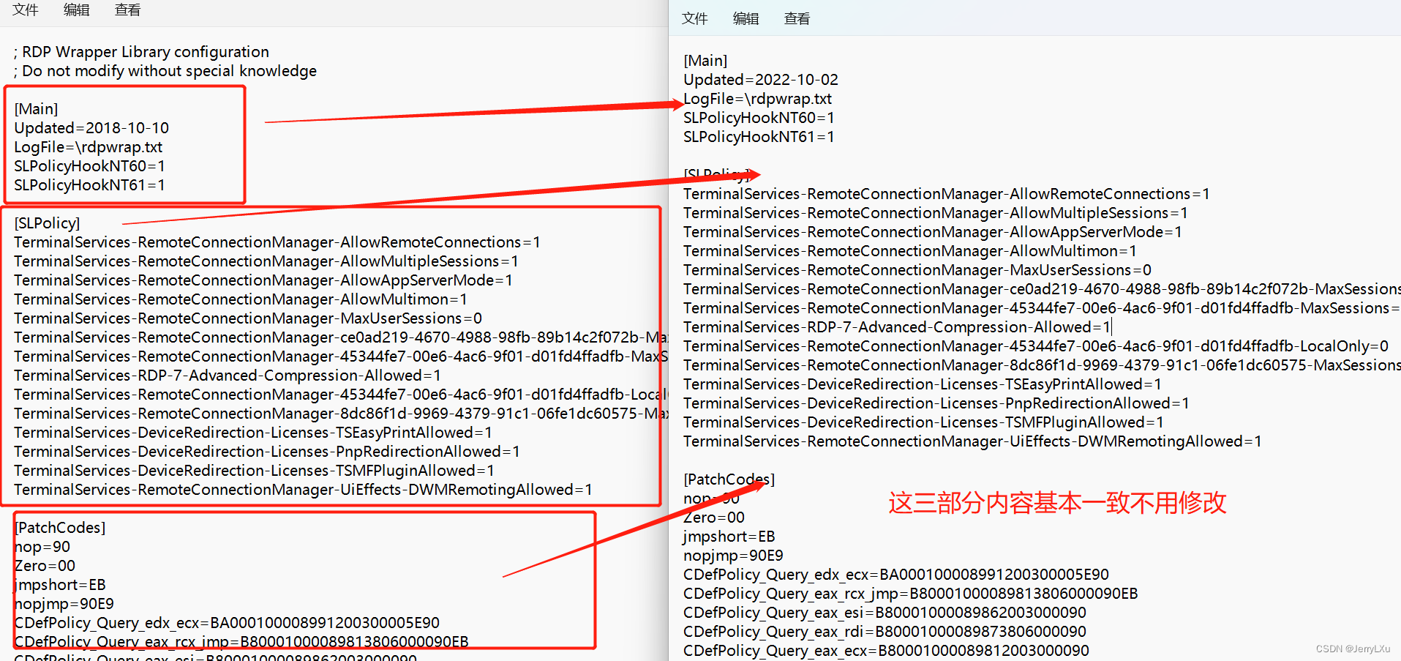Click the [Main] header in the right window
Screen dimensions: 1401x661
[x=705, y=61]
